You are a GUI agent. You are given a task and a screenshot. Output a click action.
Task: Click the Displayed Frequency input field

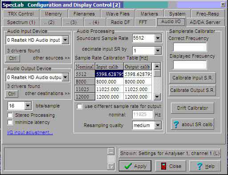pos(190,65)
